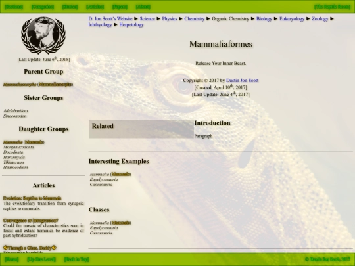Open Mammalia (Mammals) under Daughter Groups
Image resolution: width=355 pixels, height=266 pixels.
point(24,142)
